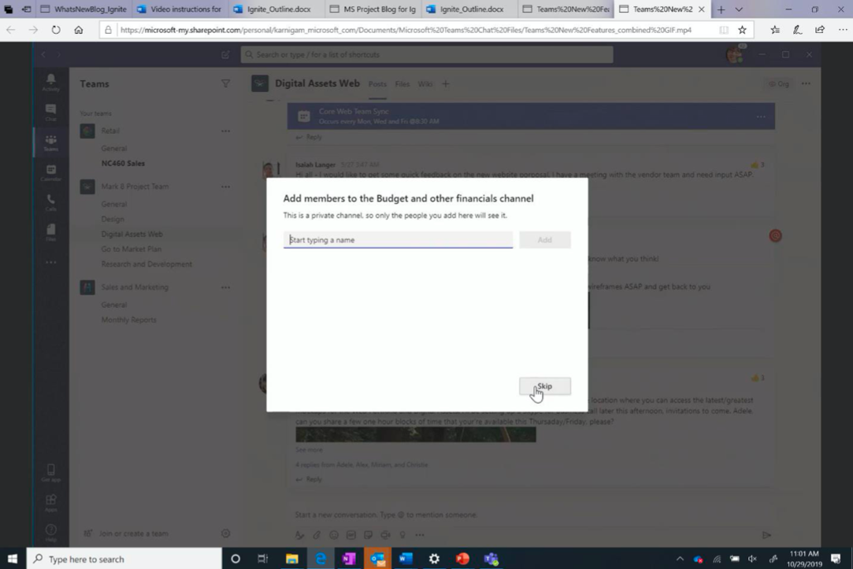Open the Calendar icon in Teams sidebar
Screen dimensions: 853x569
(x=50, y=173)
